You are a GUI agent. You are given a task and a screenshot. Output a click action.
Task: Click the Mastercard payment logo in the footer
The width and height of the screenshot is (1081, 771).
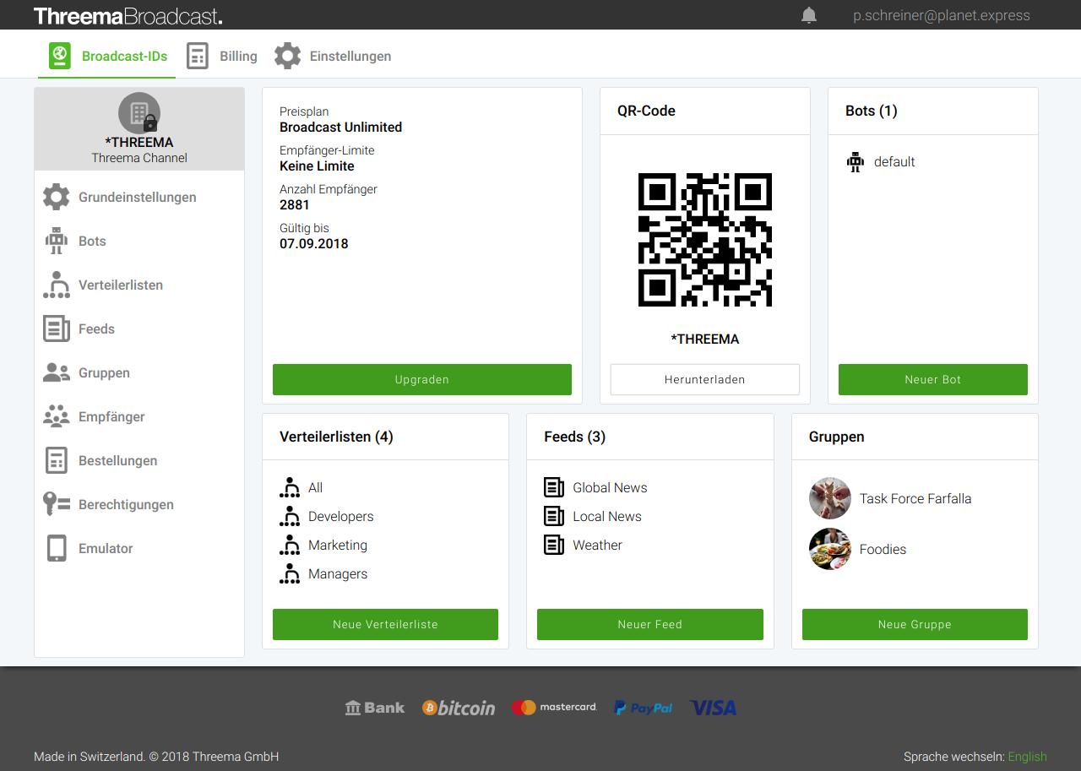click(x=554, y=708)
